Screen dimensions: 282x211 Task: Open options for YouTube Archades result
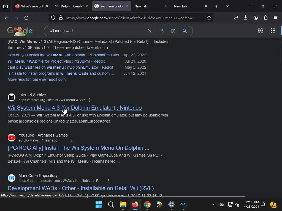click(x=72, y=140)
